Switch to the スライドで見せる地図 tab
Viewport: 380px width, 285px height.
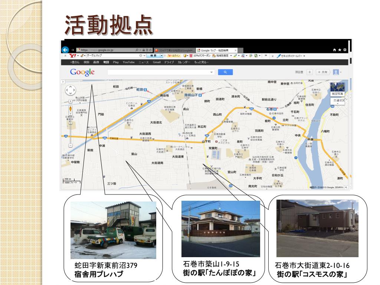[x=174, y=50]
